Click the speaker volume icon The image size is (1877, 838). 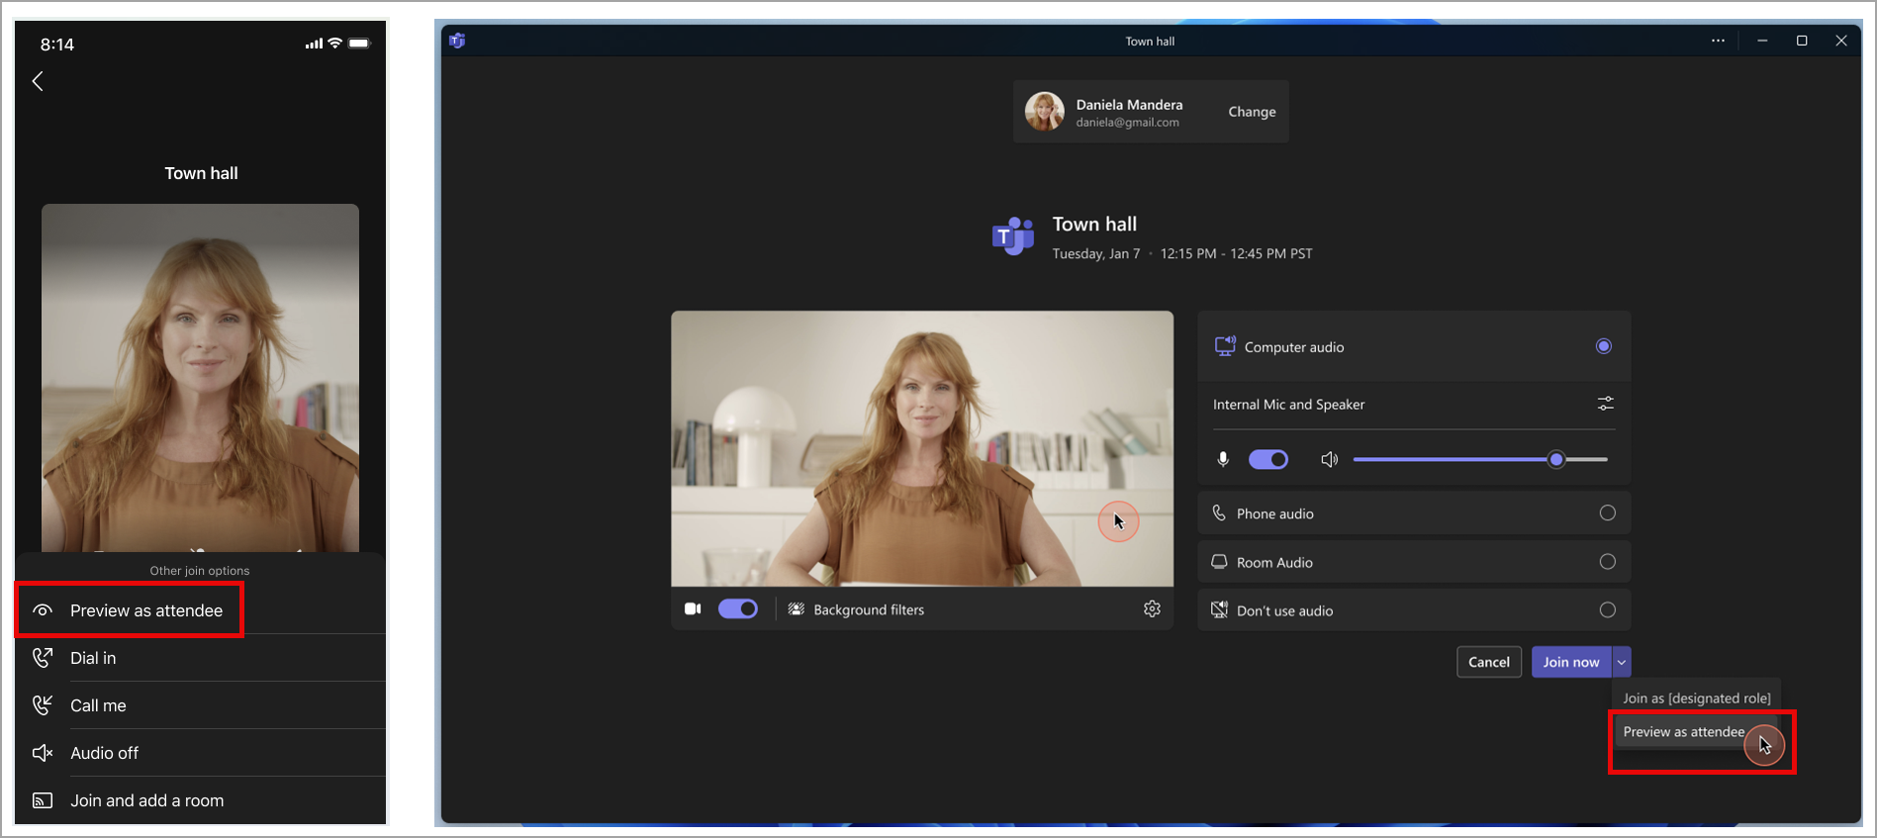(1329, 459)
